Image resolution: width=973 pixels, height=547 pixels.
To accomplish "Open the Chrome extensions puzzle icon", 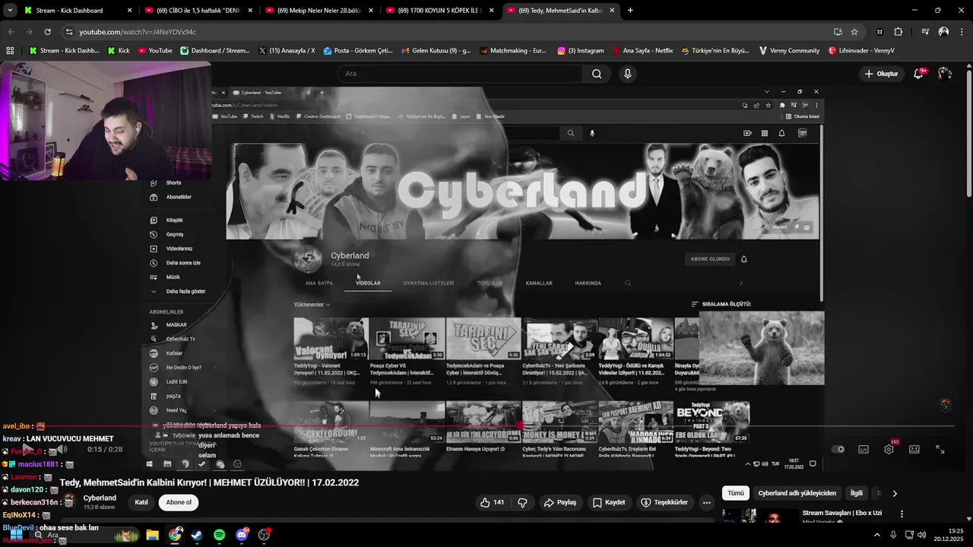I will [899, 32].
